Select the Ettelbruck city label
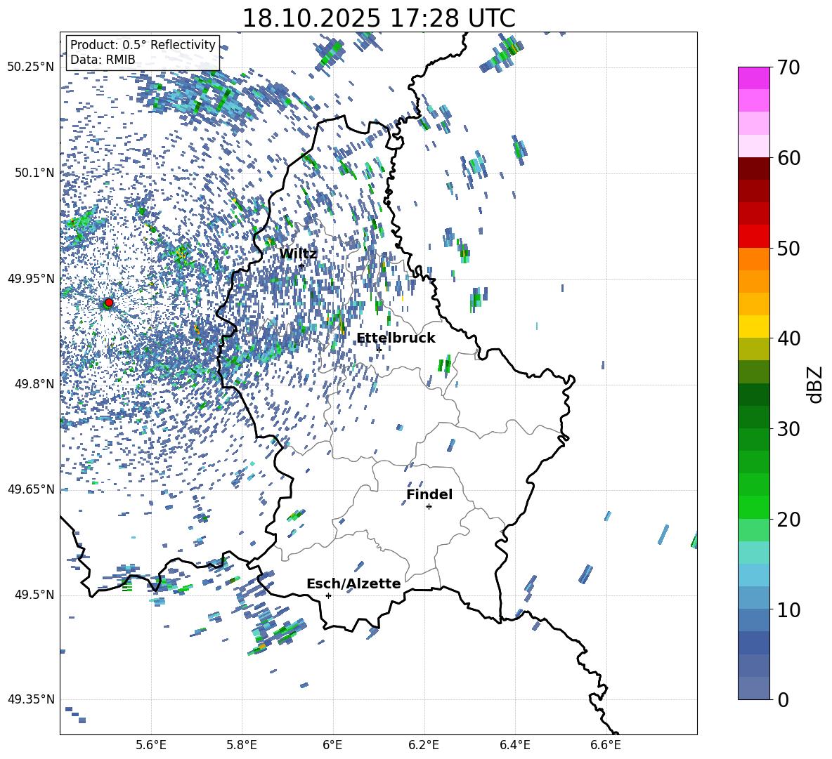The height and width of the screenshot is (759, 832). tap(396, 338)
